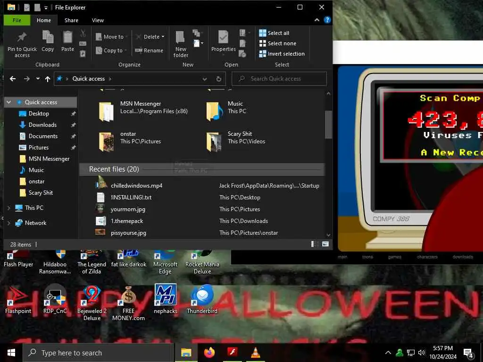The height and width of the screenshot is (362, 483).
Task: Click the Move to button
Action: pos(110,37)
